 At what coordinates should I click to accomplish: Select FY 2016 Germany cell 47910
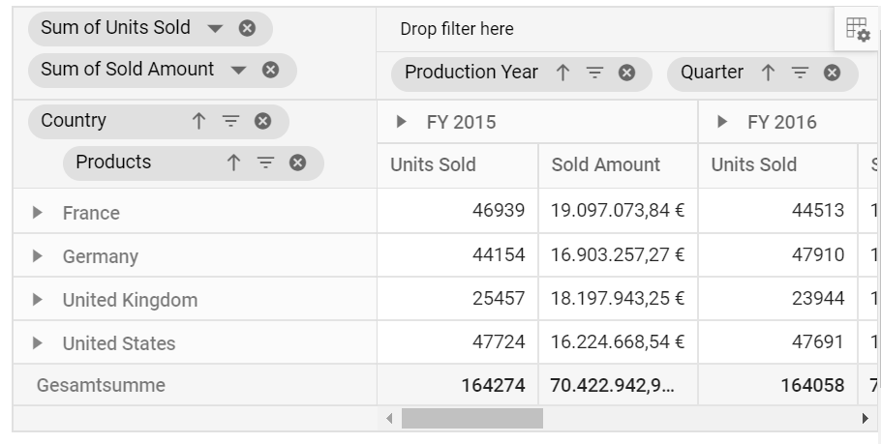(x=777, y=254)
